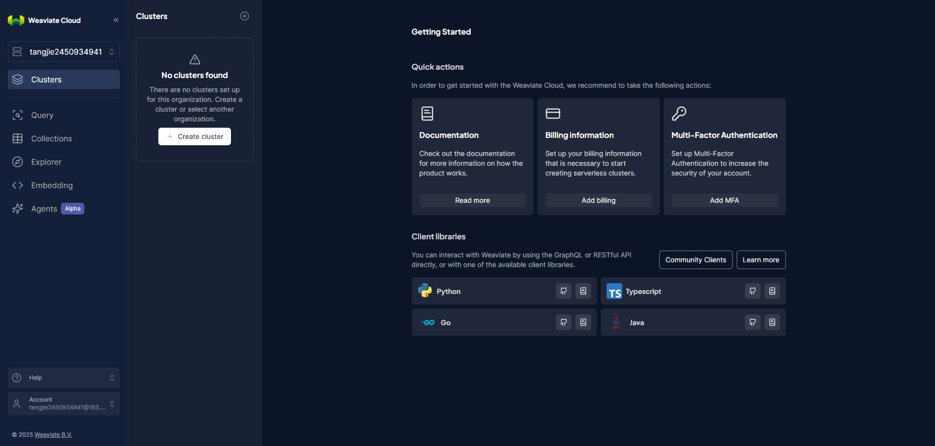Click the Typescript label in client libraries
This screenshot has width=935, height=446.
(x=644, y=291)
